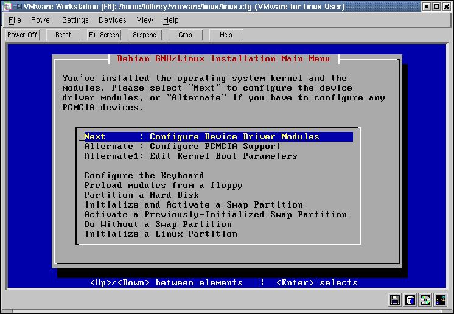Click the CD-ROM device icon
This screenshot has width=454, height=314.
pyautogui.click(x=425, y=299)
